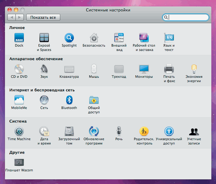This screenshot has width=216, height=184.
Task: Click the Показать все button
Action: coord(43,18)
